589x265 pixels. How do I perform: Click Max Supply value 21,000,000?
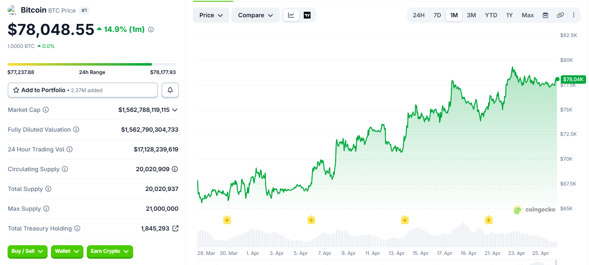point(162,209)
